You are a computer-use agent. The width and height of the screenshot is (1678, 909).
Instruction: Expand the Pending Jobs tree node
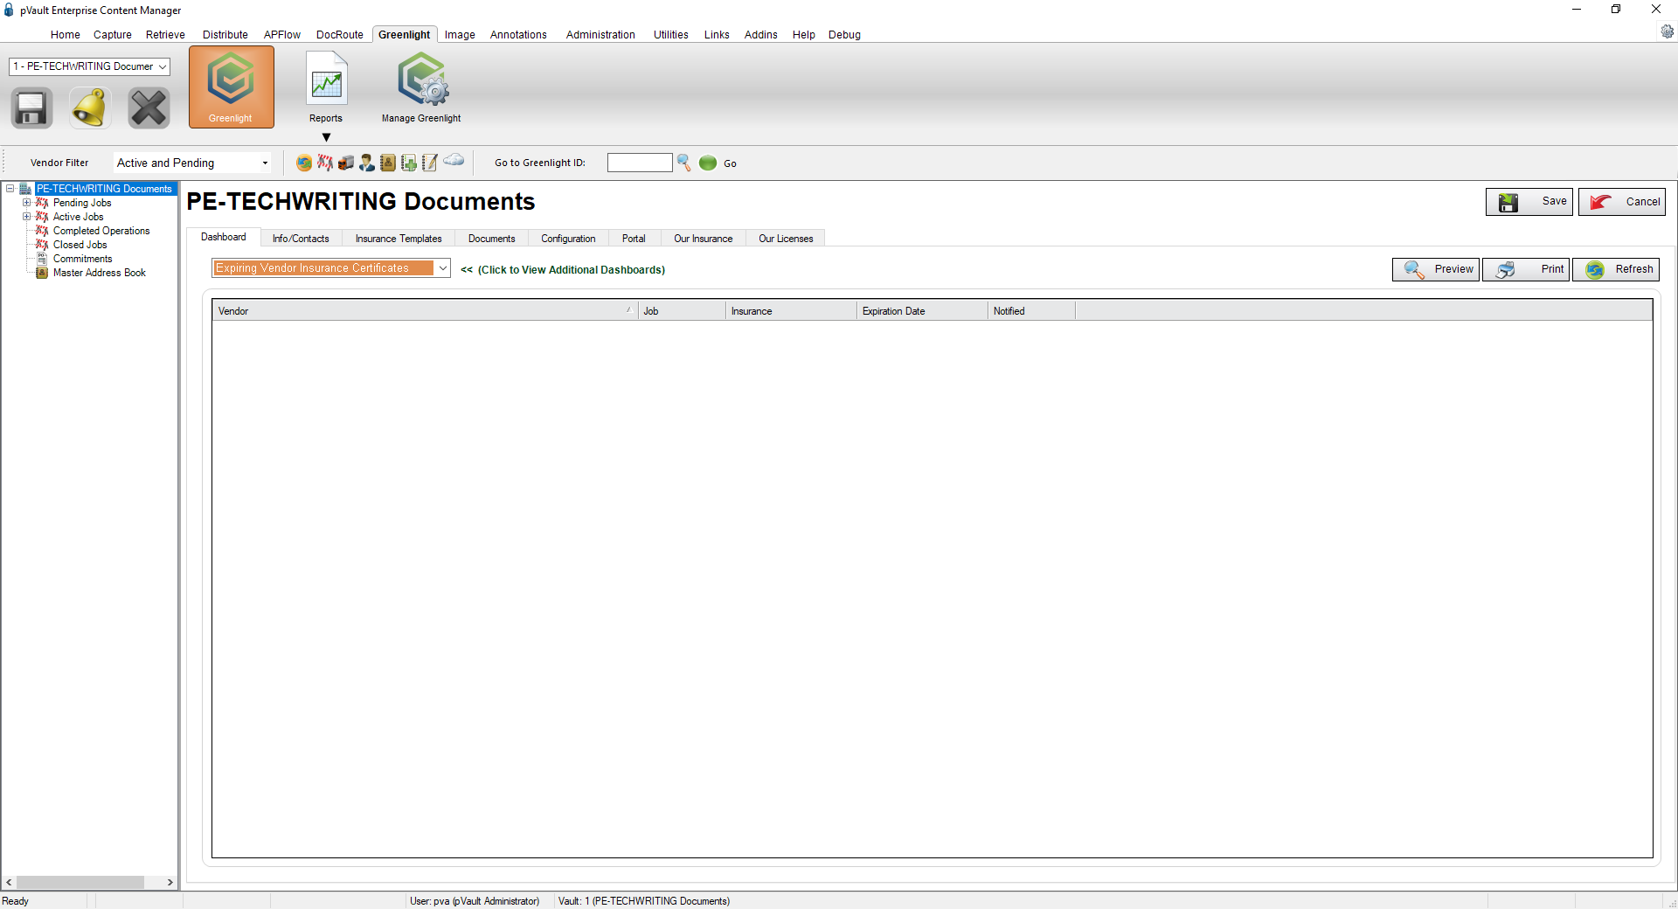(27, 203)
